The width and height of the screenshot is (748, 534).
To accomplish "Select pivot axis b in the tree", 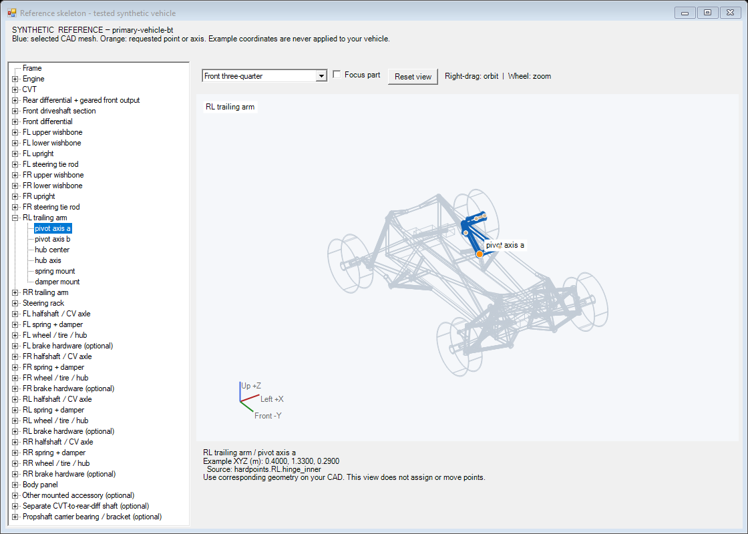I will coord(53,239).
